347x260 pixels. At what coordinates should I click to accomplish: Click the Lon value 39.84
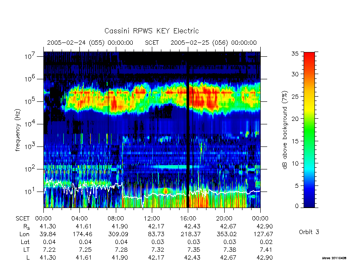click(48, 234)
